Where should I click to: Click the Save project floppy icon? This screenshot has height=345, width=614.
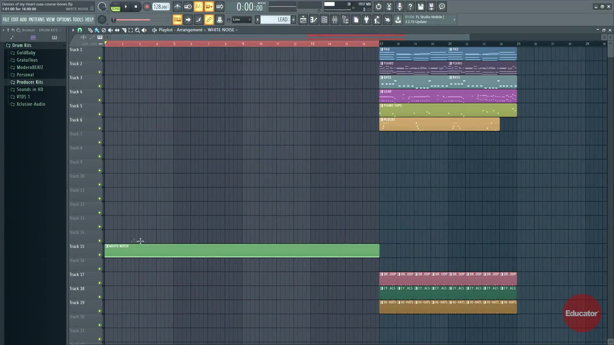tap(421, 6)
